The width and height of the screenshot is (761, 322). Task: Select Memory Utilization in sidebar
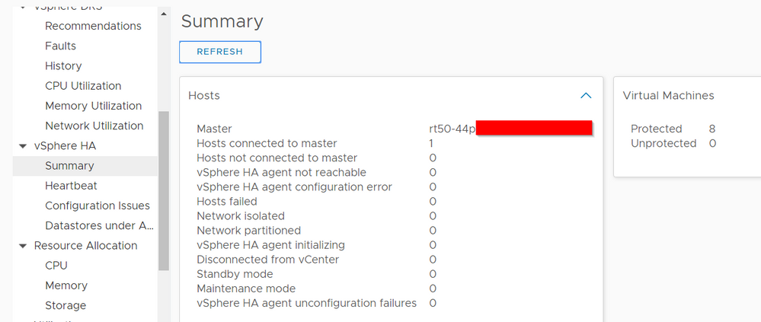pos(93,106)
